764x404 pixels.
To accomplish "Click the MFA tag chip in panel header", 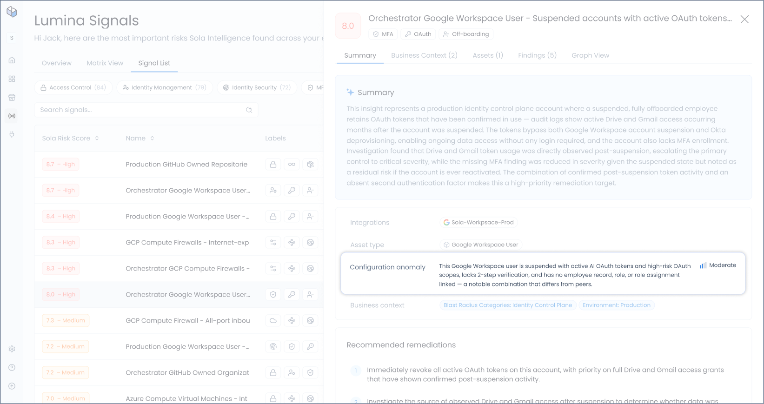I will [x=383, y=34].
